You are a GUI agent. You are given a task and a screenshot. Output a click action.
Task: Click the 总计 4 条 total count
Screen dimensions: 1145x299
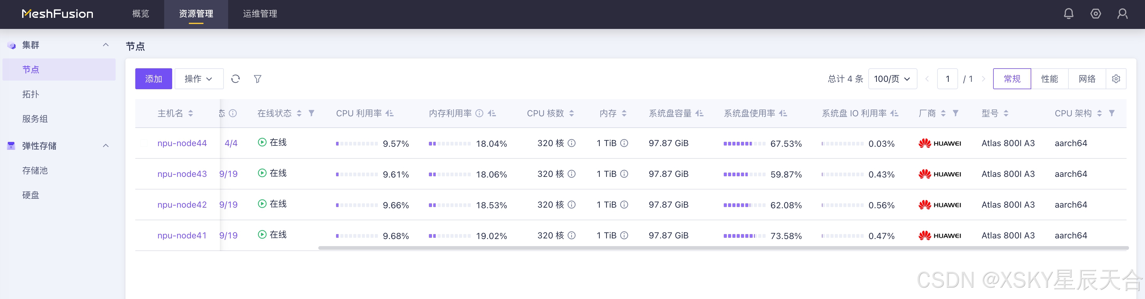[x=846, y=79]
